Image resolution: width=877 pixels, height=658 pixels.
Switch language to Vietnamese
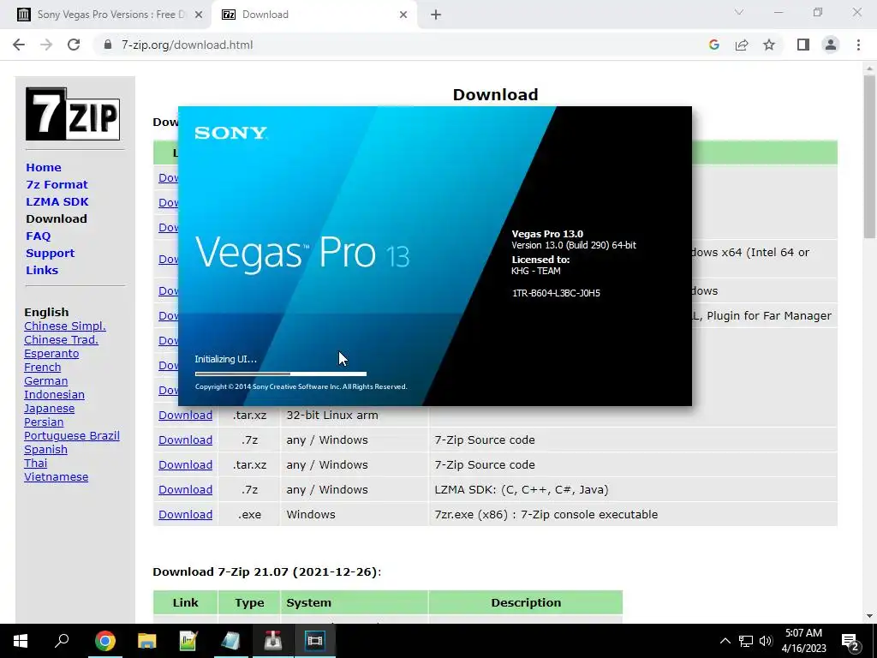(56, 476)
